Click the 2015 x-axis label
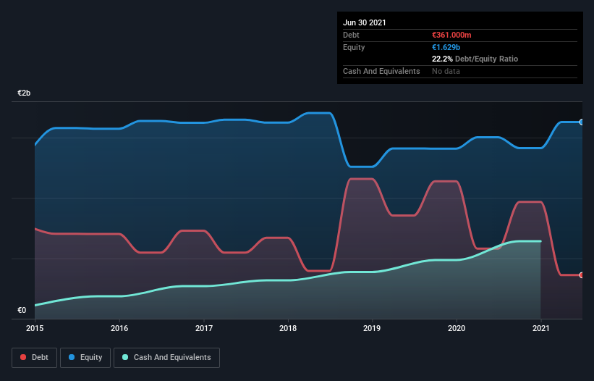Screen dimensions: 594x381 (x=35, y=328)
